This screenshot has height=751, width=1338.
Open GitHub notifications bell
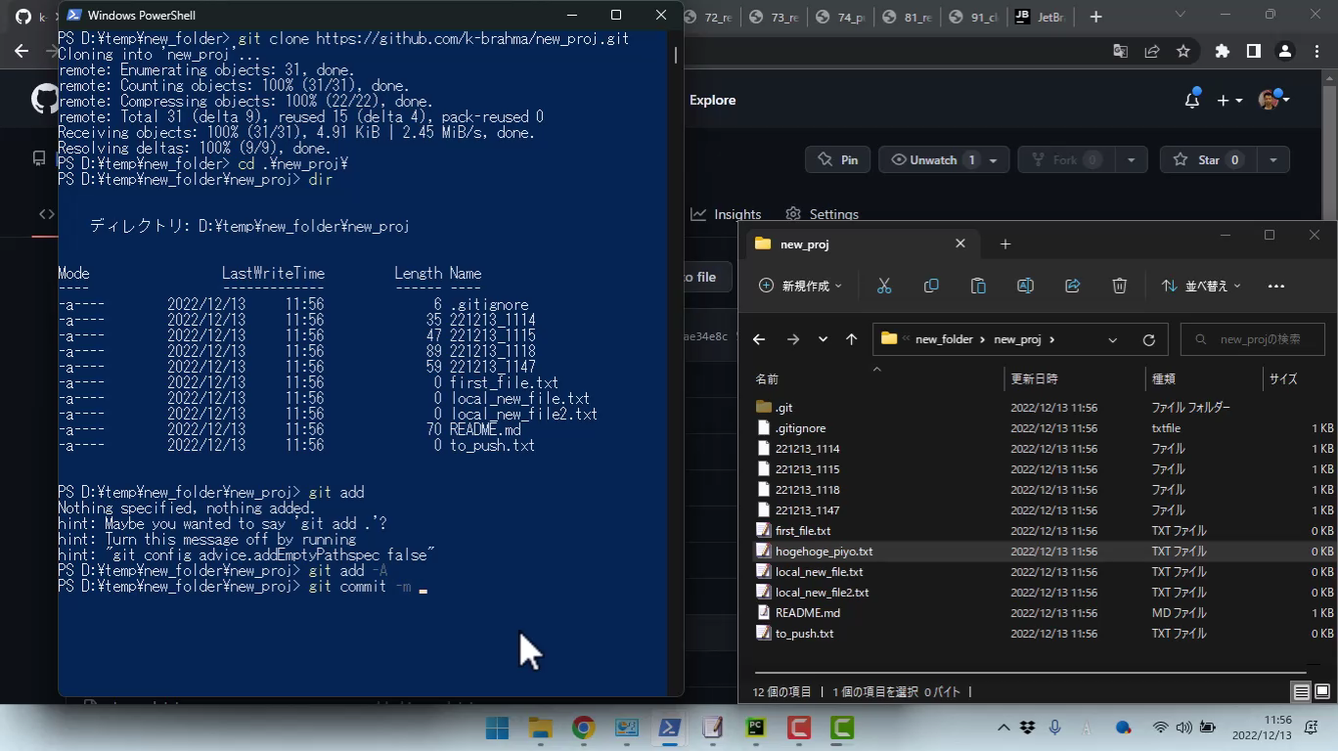pyautogui.click(x=1191, y=100)
